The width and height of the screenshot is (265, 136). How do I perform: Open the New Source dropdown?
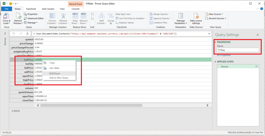pyautogui.click(x=214, y=14)
